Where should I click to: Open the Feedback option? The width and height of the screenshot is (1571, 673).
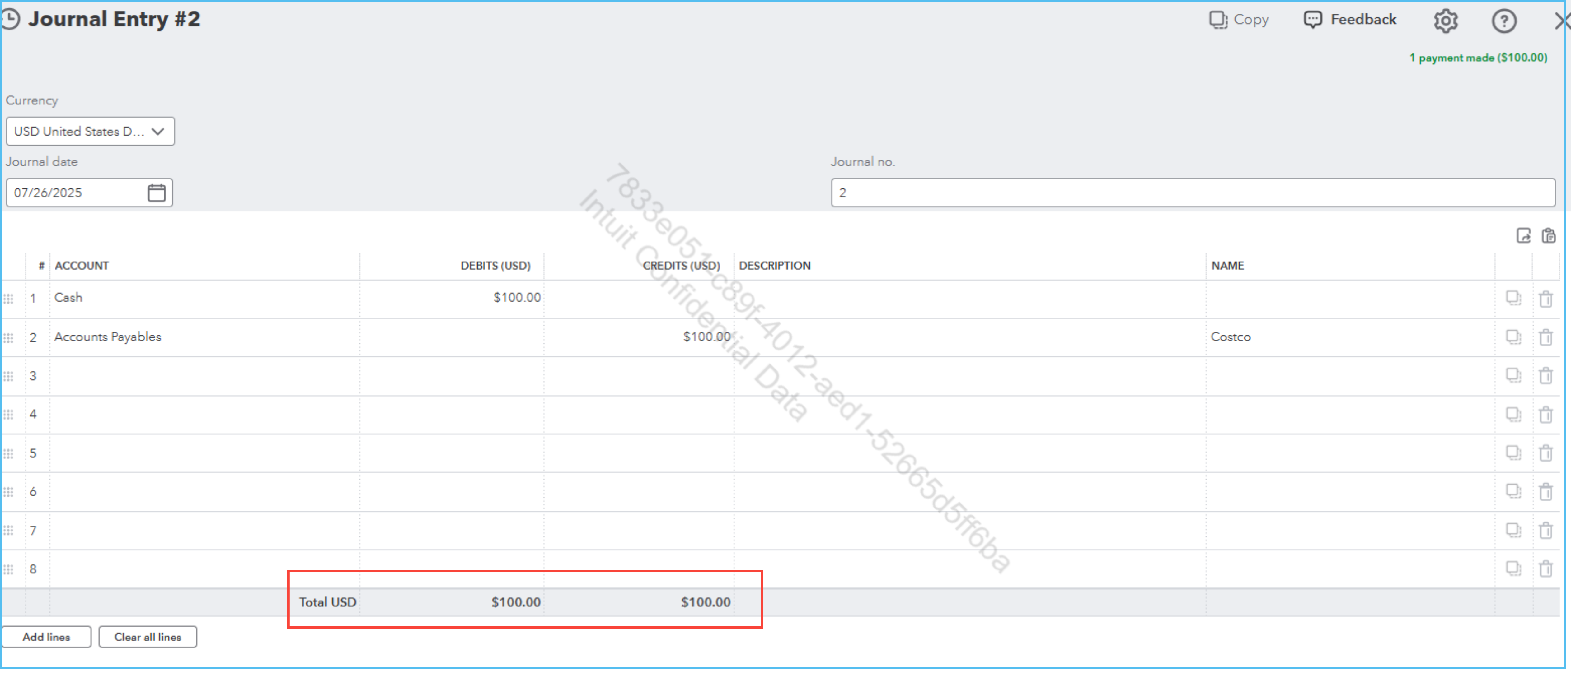point(1350,20)
